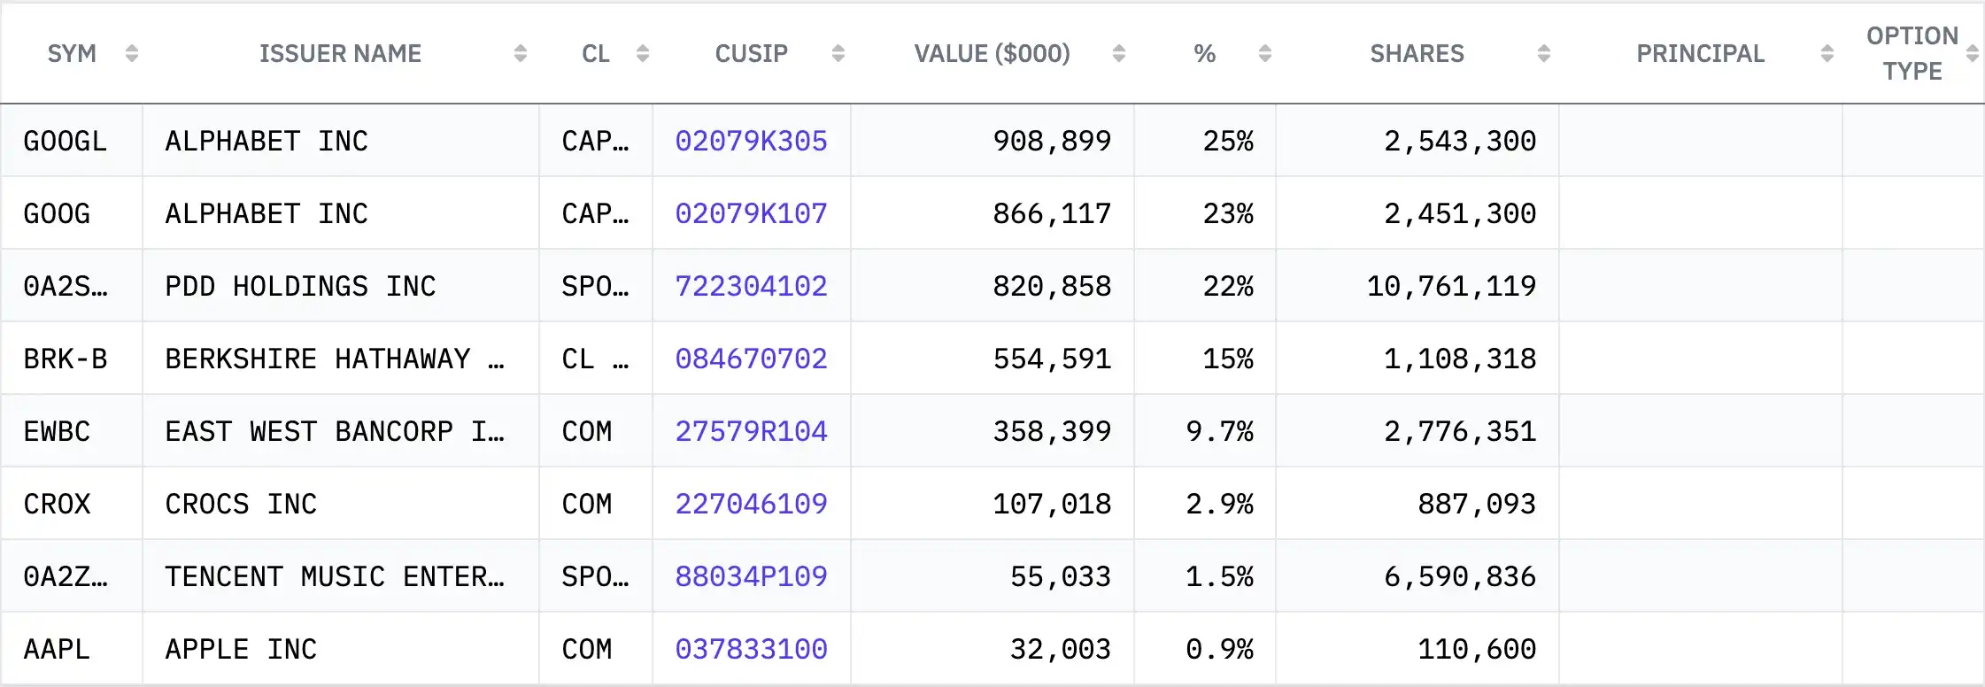
Task: Select the ISSUER NAME column header
Action: 340,54
